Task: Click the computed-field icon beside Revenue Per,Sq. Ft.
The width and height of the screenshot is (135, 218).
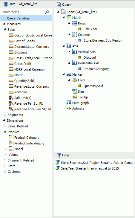Action: 11,103
